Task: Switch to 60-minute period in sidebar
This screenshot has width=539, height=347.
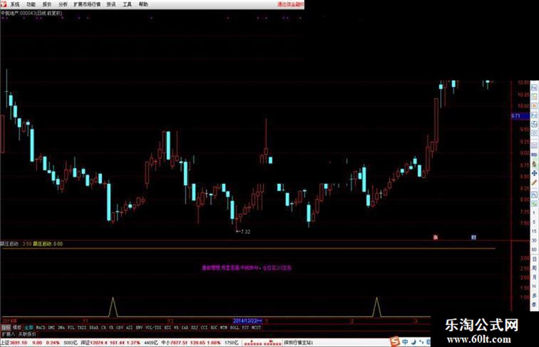Action: (534, 250)
